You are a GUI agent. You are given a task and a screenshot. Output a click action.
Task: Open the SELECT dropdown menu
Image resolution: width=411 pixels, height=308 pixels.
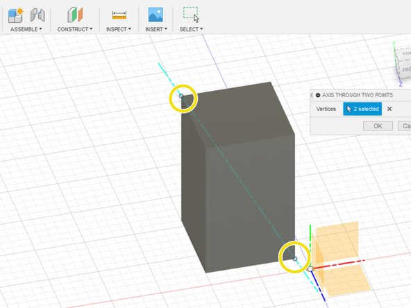pos(191,29)
